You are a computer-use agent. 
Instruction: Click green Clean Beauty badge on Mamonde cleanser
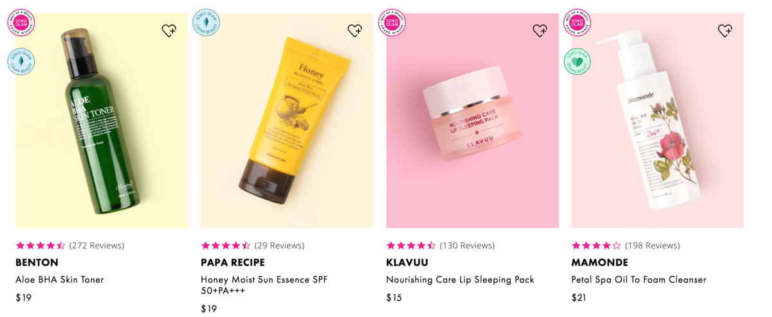point(577,62)
